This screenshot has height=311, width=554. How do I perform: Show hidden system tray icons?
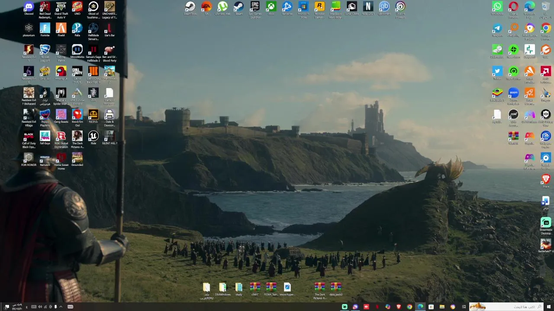click(x=61, y=307)
